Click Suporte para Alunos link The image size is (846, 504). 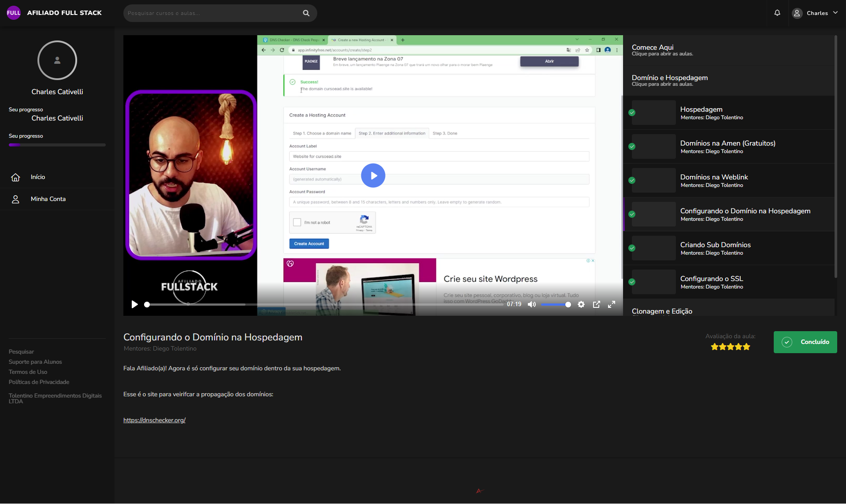coord(35,362)
